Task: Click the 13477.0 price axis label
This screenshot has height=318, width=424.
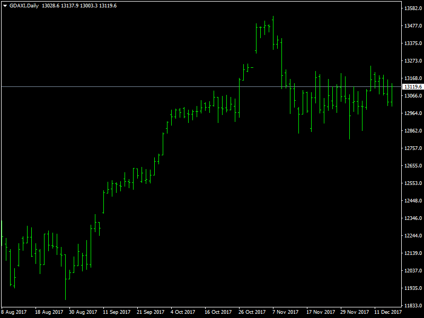Action: 413,26
